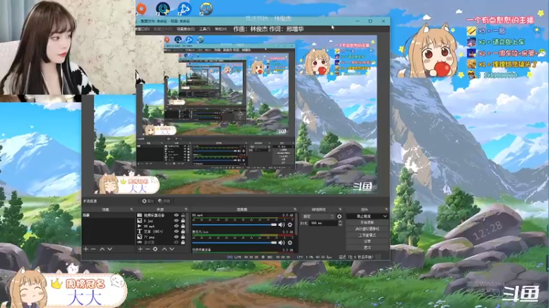
Task: Hide the text (GDI+) source
Action: tap(176, 231)
